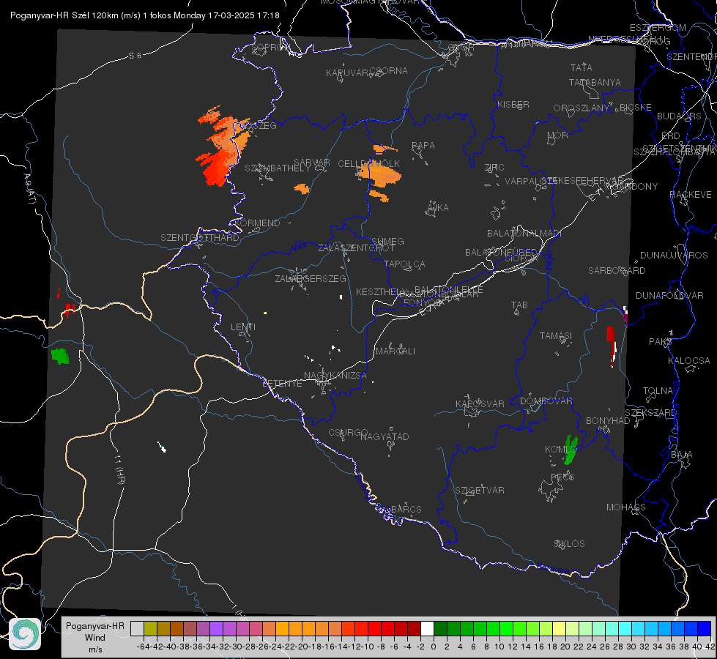The width and height of the screenshot is (717, 659).
Task: Click the KESZTHELY city label
Action: (382, 291)
